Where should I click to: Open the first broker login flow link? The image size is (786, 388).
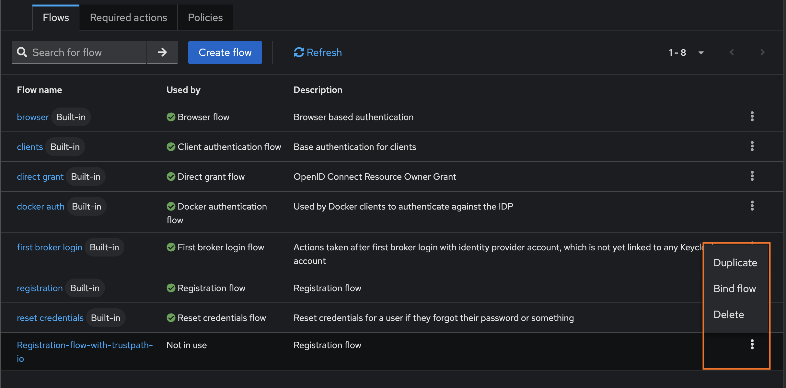[x=49, y=247]
